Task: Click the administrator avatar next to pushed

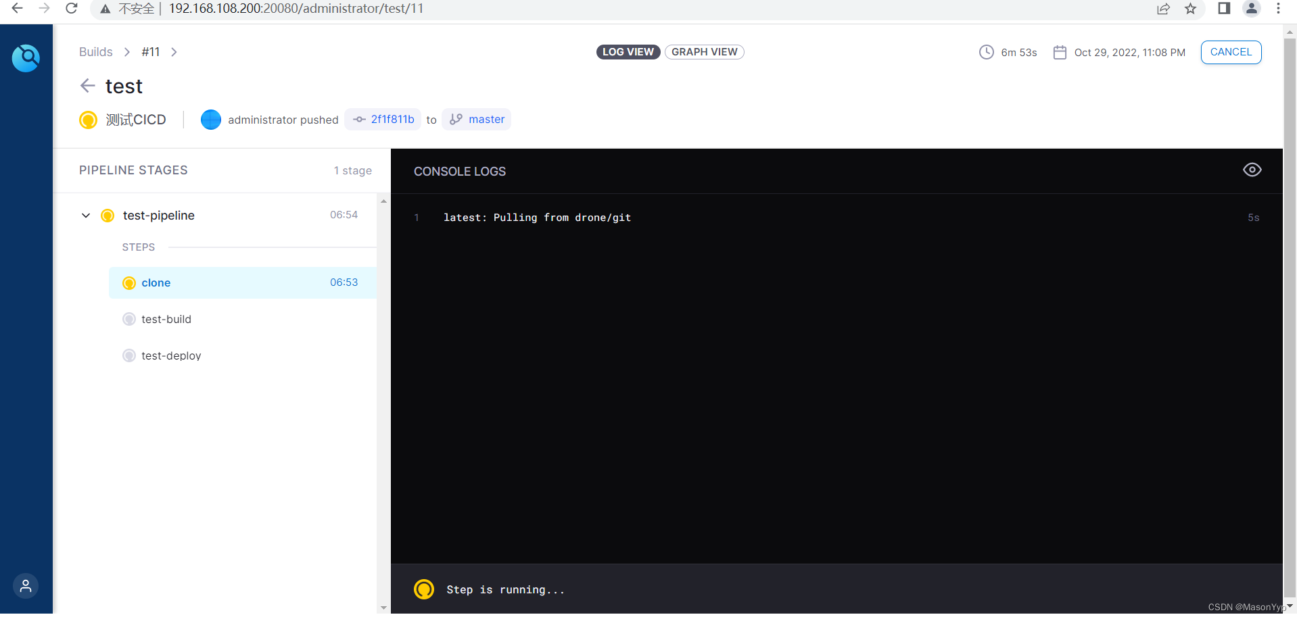Action: pyautogui.click(x=210, y=119)
